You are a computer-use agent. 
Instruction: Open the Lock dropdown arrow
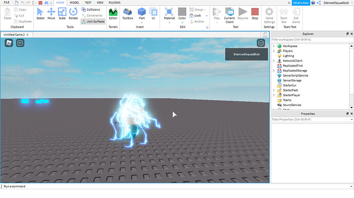pos(207,15)
